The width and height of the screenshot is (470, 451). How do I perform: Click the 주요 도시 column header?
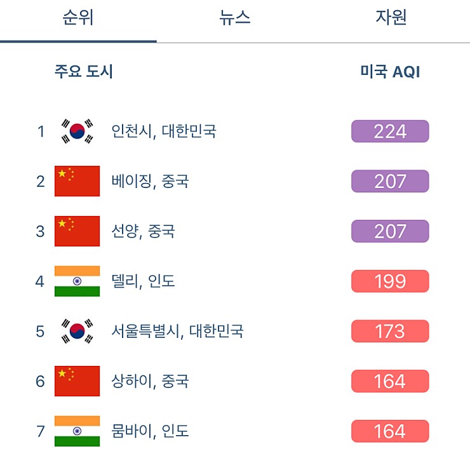[84, 72]
